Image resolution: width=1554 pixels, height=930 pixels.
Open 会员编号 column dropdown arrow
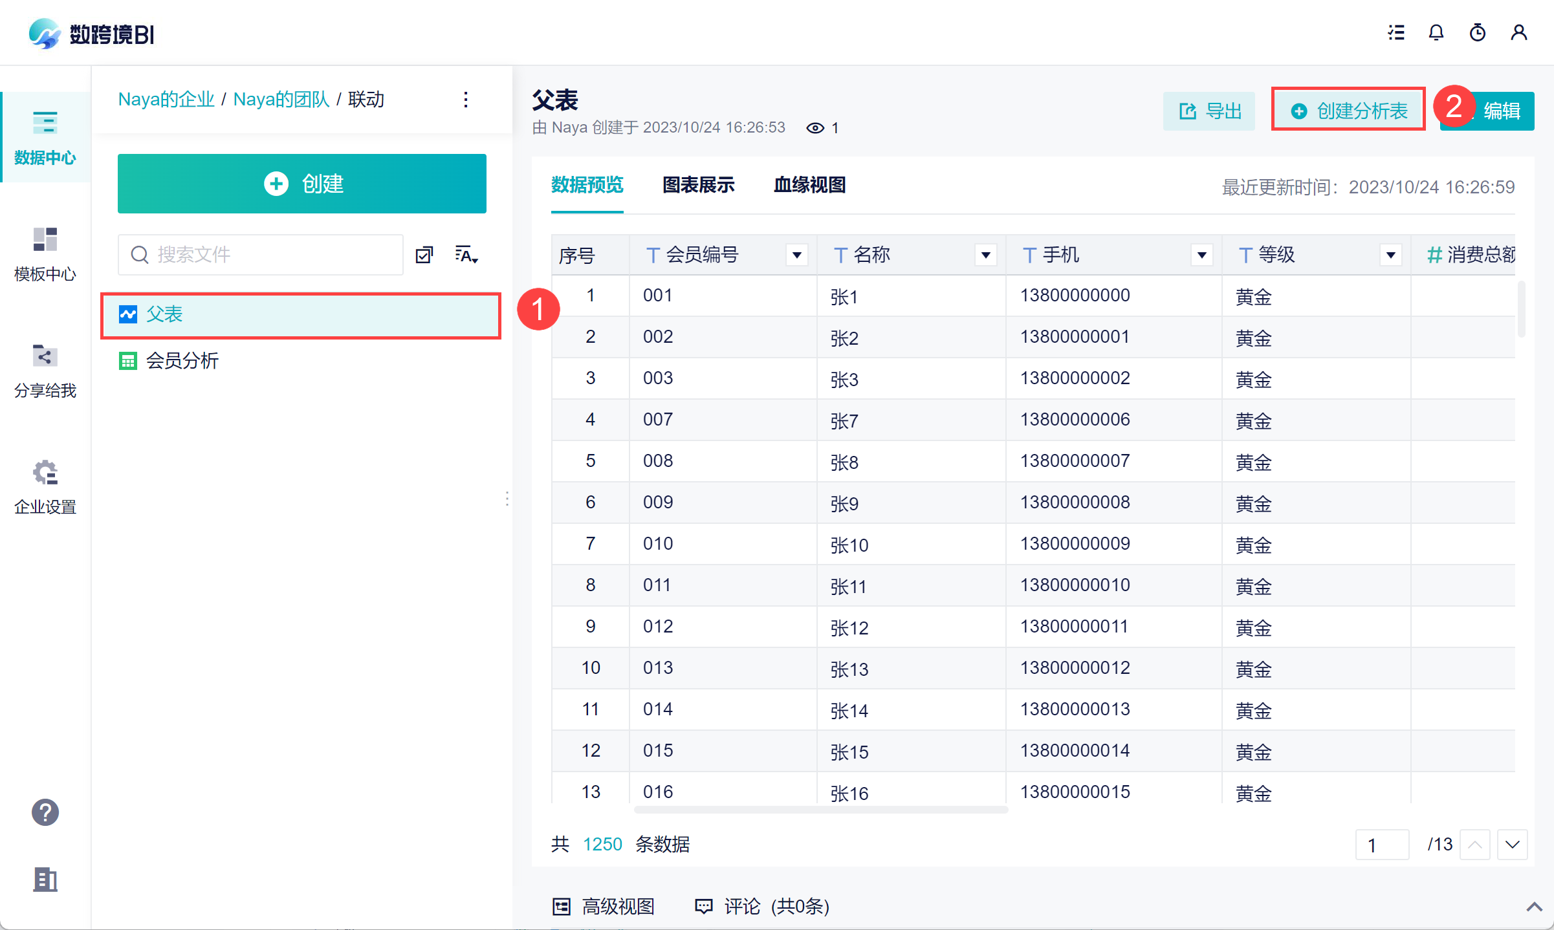(x=797, y=255)
